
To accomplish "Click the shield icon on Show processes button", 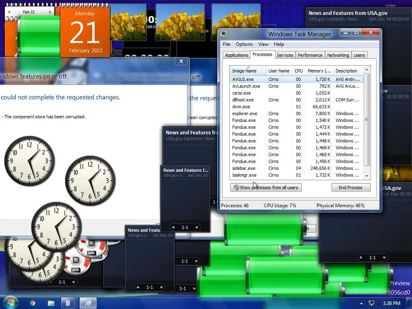I will (x=236, y=187).
